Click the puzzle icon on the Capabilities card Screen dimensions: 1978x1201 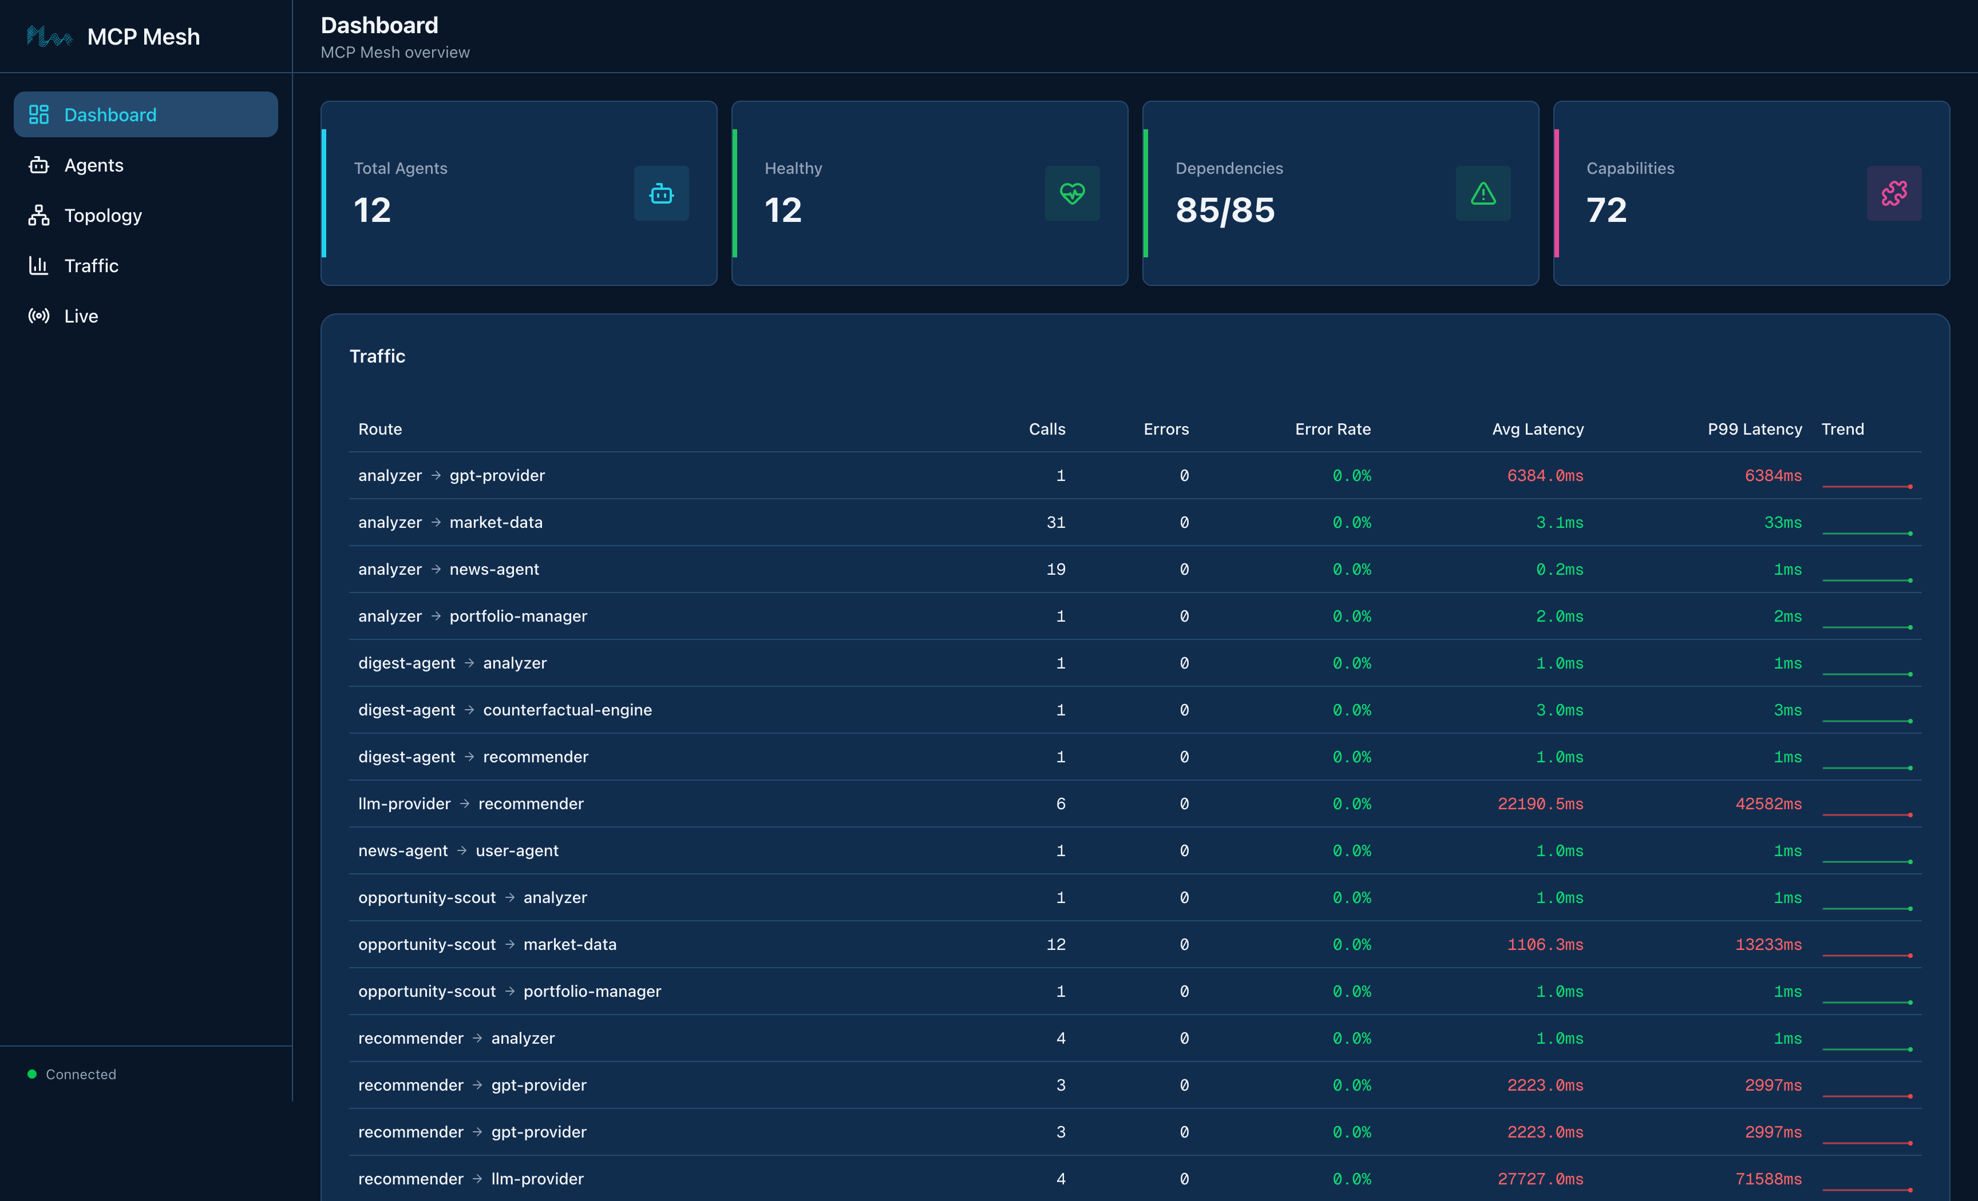(x=1894, y=193)
